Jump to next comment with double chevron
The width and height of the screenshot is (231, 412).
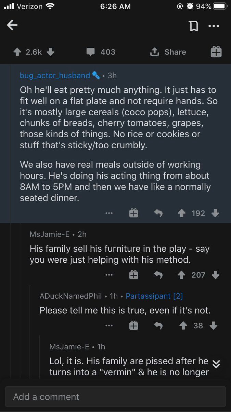pyautogui.click(x=216, y=364)
